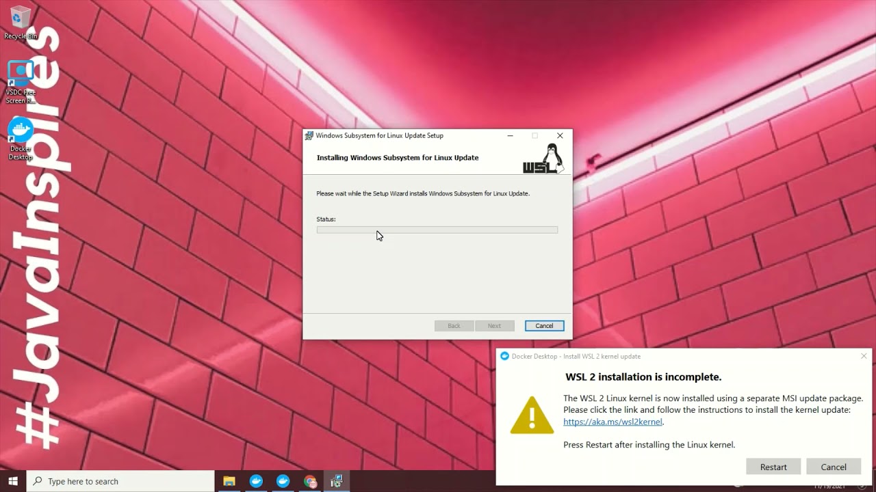Open the aka.ms/wsl2kernel link
Screen dimensions: 876x492
(613, 422)
